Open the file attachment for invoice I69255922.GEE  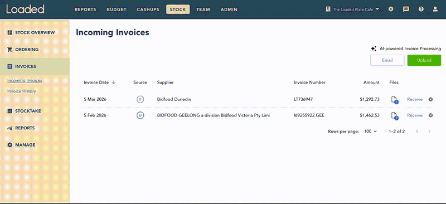tap(394, 115)
